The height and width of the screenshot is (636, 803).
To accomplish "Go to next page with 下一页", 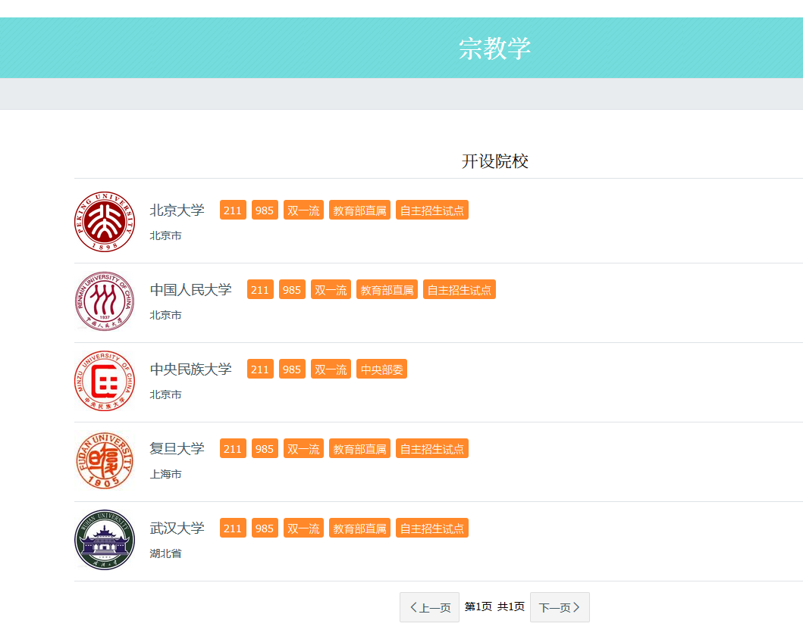I will click(560, 607).
